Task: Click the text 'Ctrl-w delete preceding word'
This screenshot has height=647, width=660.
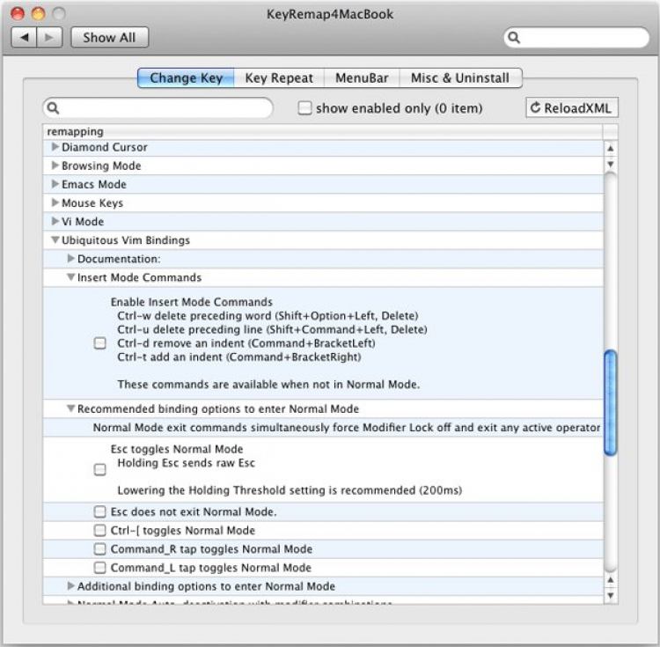Action: 194,316
